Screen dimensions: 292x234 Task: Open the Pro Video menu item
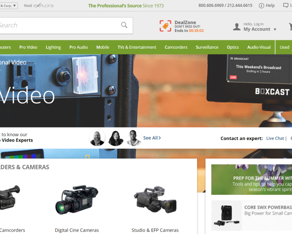coord(28,47)
